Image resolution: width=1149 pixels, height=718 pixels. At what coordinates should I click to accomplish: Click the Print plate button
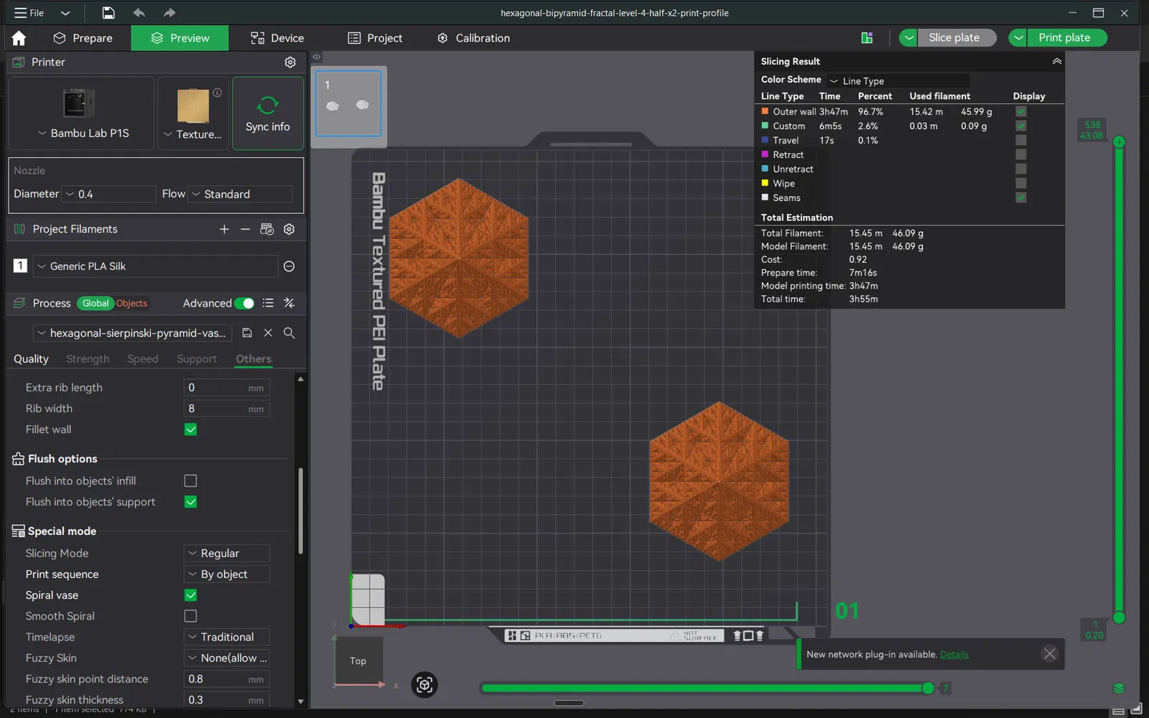point(1064,38)
